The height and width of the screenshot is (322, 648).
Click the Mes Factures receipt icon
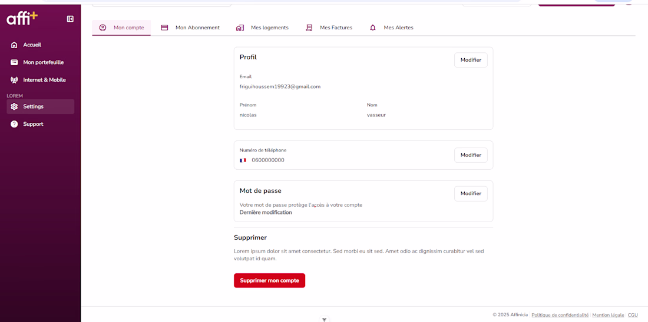tap(309, 28)
